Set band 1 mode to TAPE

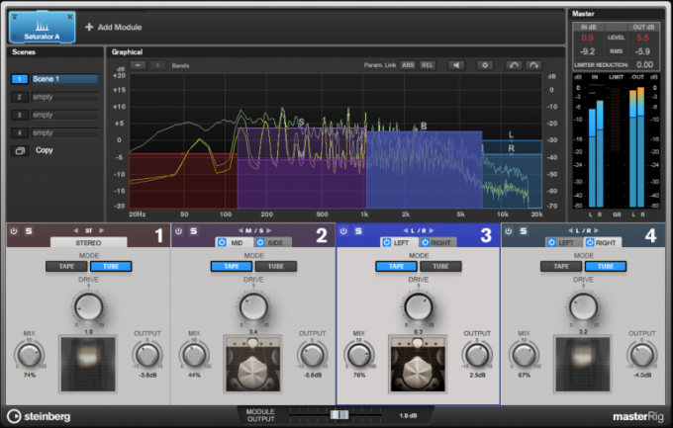point(66,266)
